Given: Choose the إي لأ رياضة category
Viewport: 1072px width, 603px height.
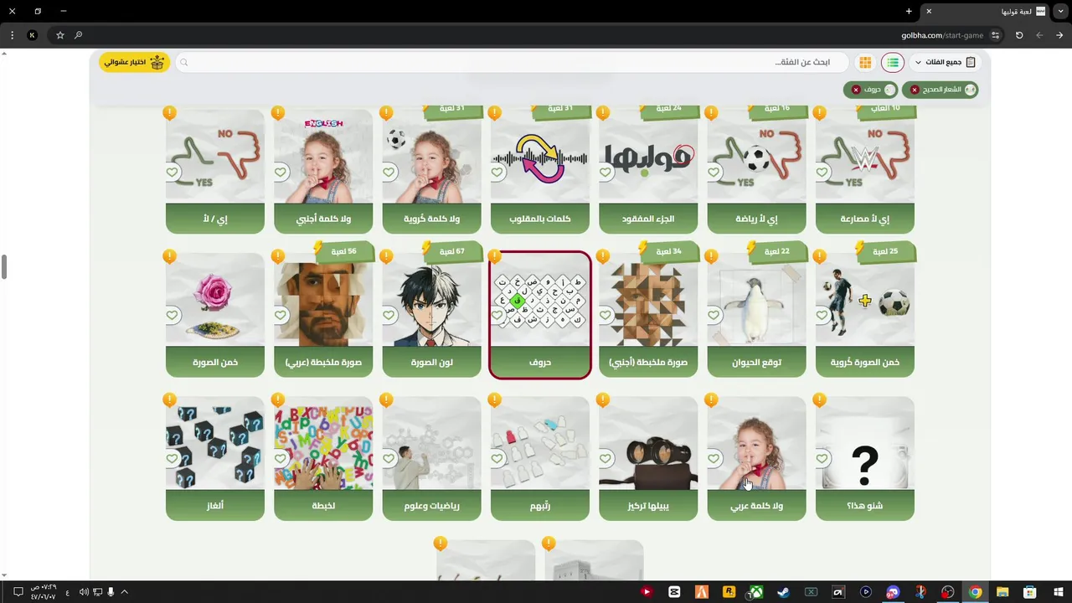Looking at the screenshot, I should (x=756, y=170).
